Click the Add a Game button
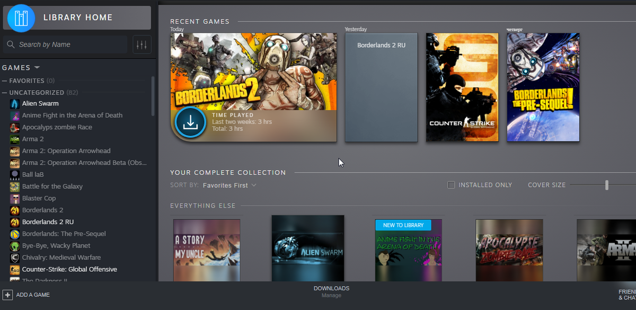This screenshot has width=636, height=310. pos(26,295)
